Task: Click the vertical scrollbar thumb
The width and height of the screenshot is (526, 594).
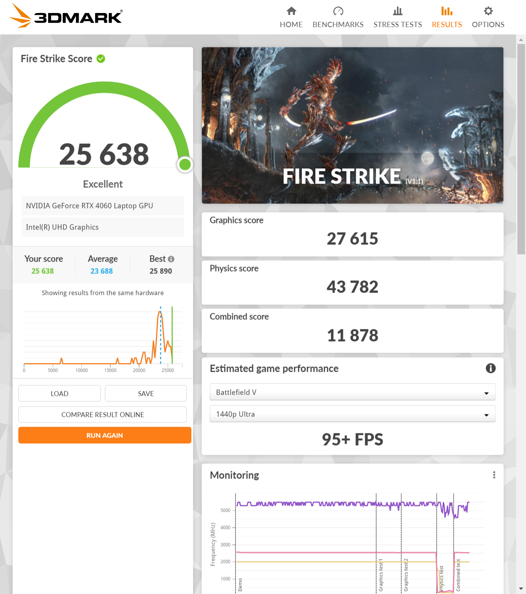Action: click(x=521, y=149)
